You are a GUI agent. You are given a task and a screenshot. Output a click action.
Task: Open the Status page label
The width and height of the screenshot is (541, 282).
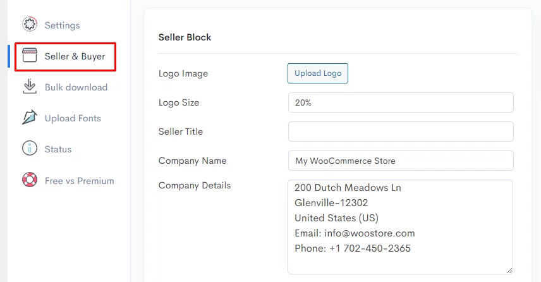58,149
